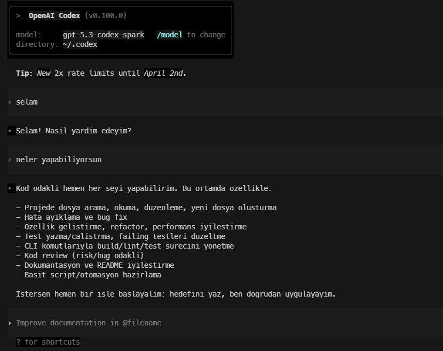Click the '? for shortcuts' hint
The image size is (443, 351).
[48, 342]
